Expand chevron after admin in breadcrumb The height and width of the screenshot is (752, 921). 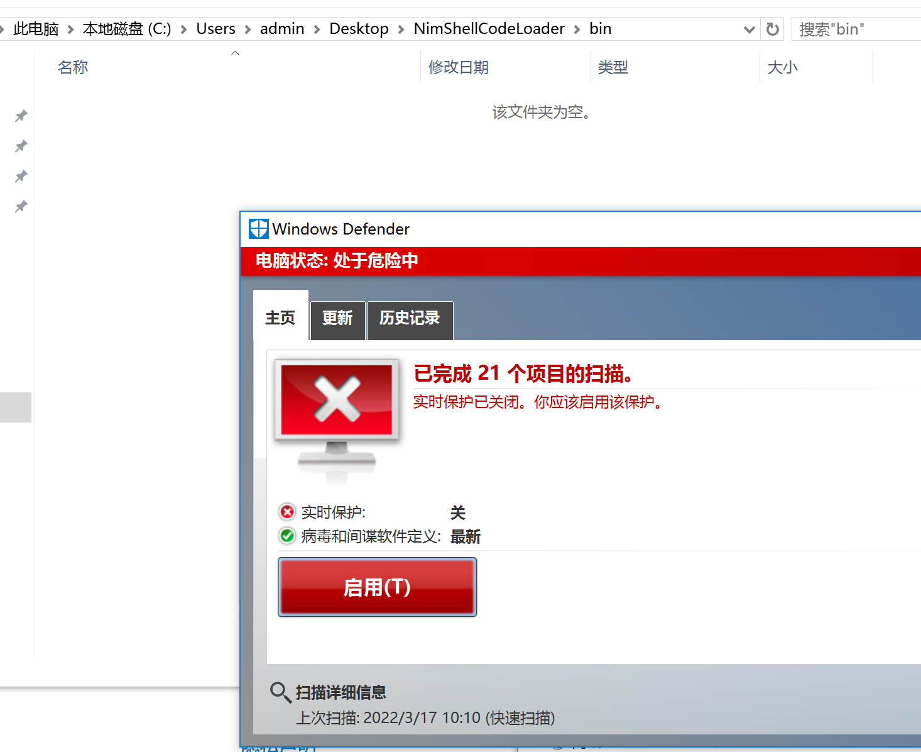coord(317,30)
